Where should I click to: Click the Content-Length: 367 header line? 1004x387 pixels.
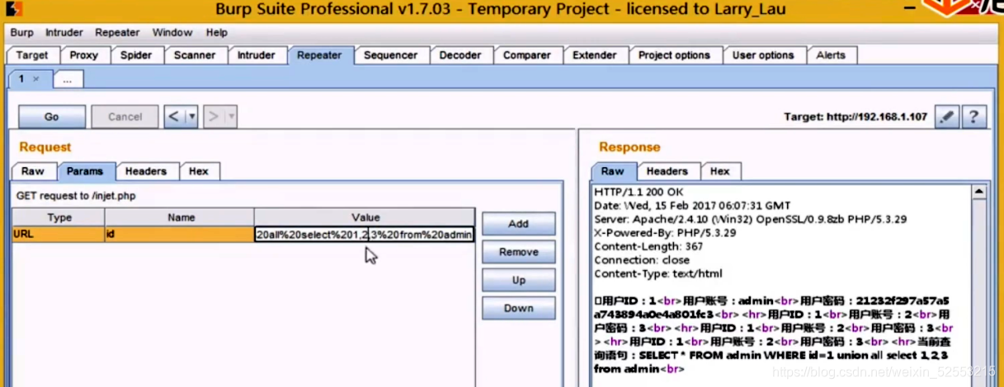click(648, 246)
